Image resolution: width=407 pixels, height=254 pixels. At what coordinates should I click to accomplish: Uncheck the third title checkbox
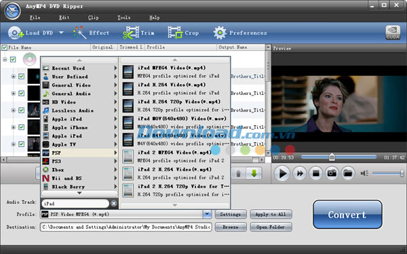(22, 110)
